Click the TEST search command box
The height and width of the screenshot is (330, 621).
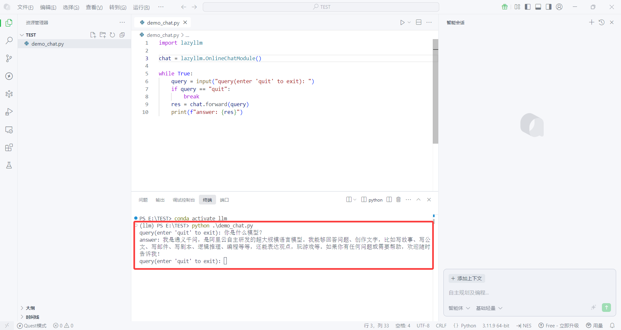pos(321,7)
